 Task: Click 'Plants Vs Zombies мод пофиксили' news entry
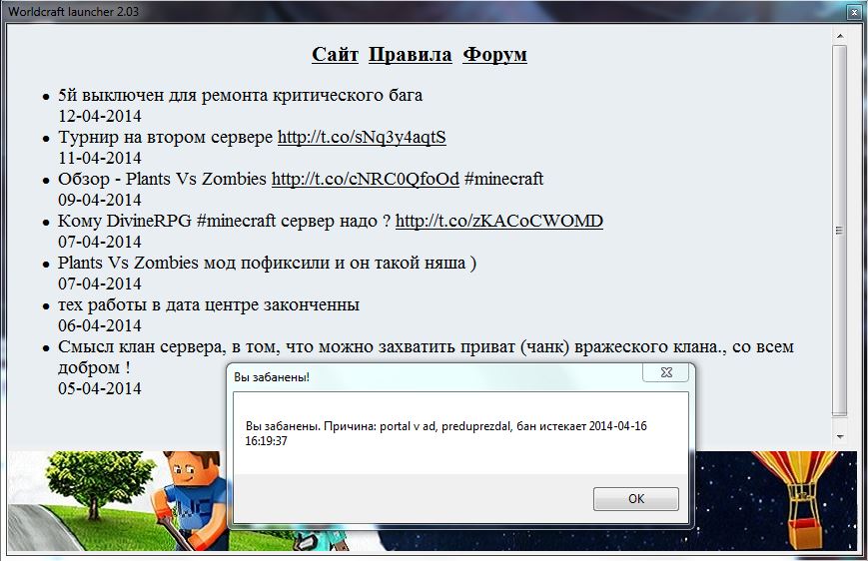pyautogui.click(x=267, y=263)
